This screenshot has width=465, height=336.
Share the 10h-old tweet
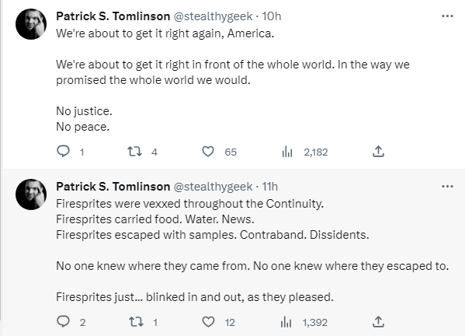click(378, 151)
